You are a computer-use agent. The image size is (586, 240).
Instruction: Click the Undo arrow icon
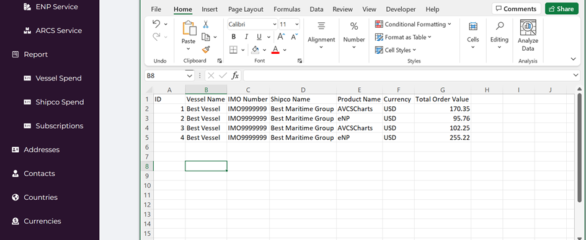[x=157, y=24]
